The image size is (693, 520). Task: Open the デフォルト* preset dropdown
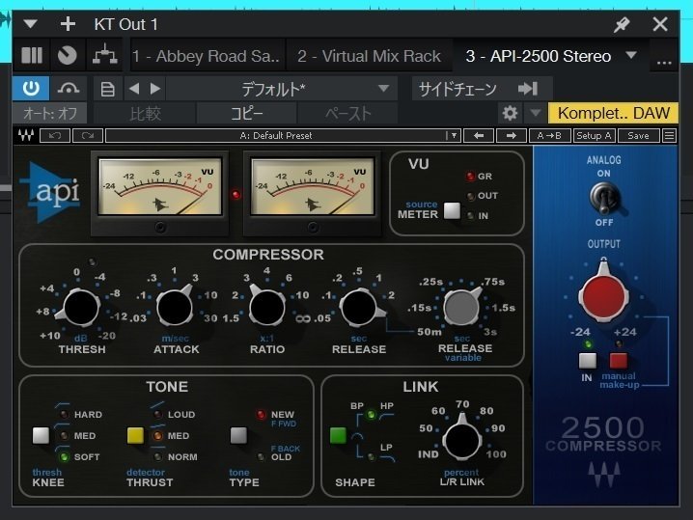click(282, 90)
